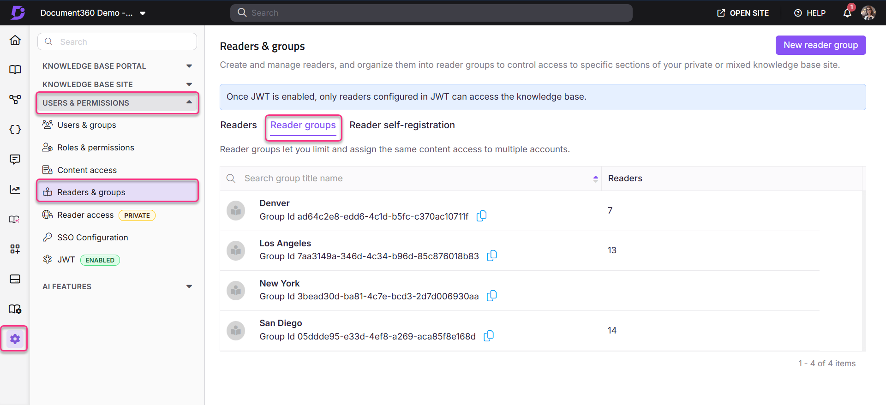Copy the Denver group ID
This screenshot has width=886, height=405.
pyautogui.click(x=481, y=216)
